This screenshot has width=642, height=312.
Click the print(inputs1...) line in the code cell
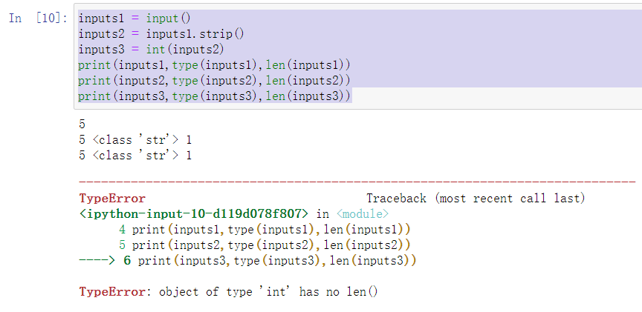(x=214, y=65)
